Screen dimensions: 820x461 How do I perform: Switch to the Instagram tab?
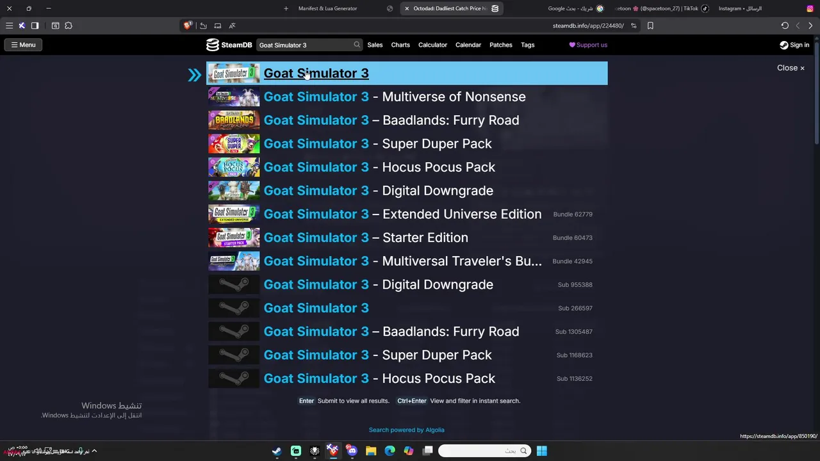[x=765, y=8]
